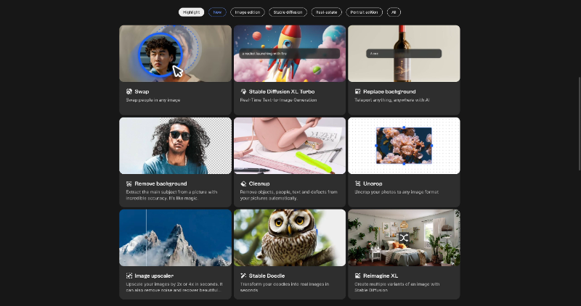Image resolution: width=581 pixels, height=306 pixels.
Task: Click the Stable Doodle wand icon
Action: pyautogui.click(x=243, y=276)
